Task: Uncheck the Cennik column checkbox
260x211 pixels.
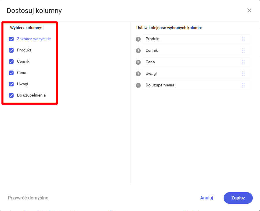Action: [11, 62]
